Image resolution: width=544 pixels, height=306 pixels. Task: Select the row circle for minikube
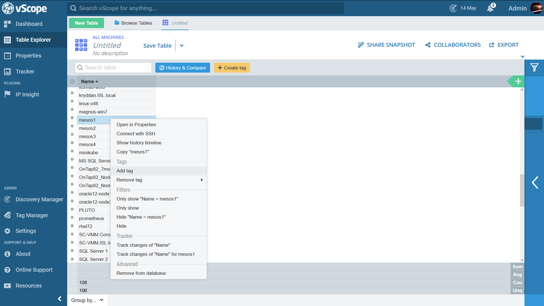point(72,151)
